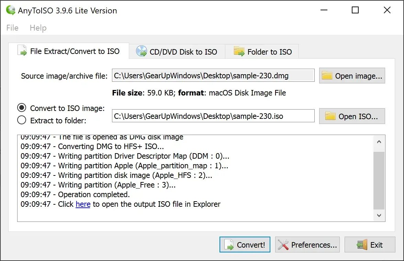Click the CD/DVD disc icon on tab
Screen dimensions: 404x261
(141, 51)
